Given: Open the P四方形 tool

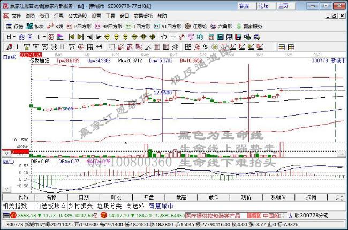Looking at the screenshot, I should (79, 26).
